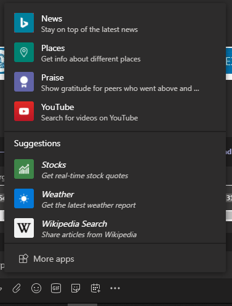Open messaging extensions ellipsis button
The width and height of the screenshot is (232, 306).
pyautogui.click(x=115, y=288)
